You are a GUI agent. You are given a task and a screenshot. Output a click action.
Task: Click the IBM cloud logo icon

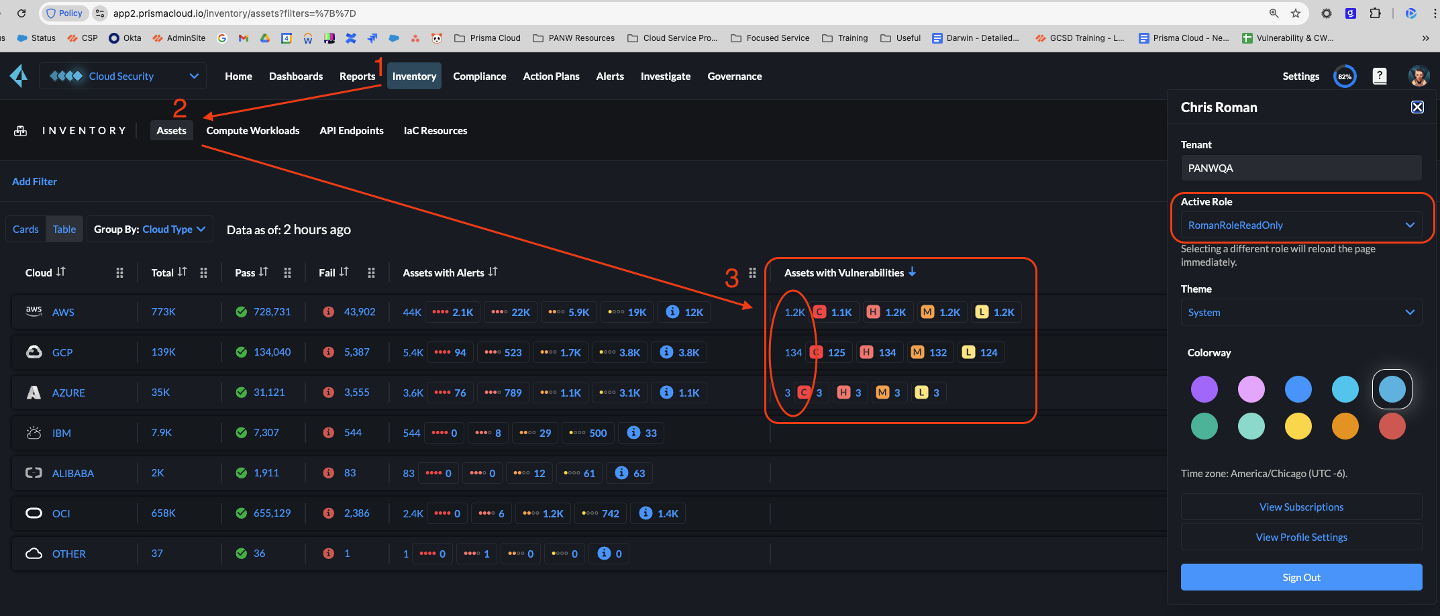coord(34,432)
